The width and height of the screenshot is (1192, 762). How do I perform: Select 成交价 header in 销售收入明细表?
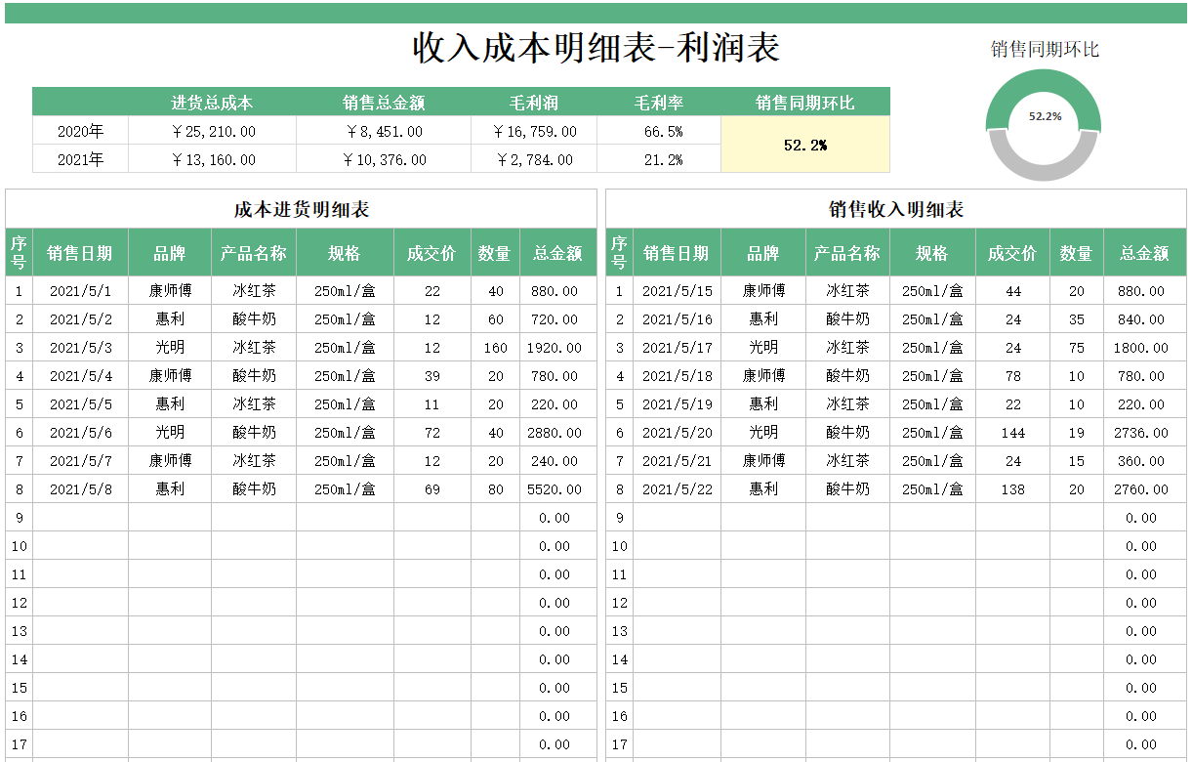click(1012, 253)
